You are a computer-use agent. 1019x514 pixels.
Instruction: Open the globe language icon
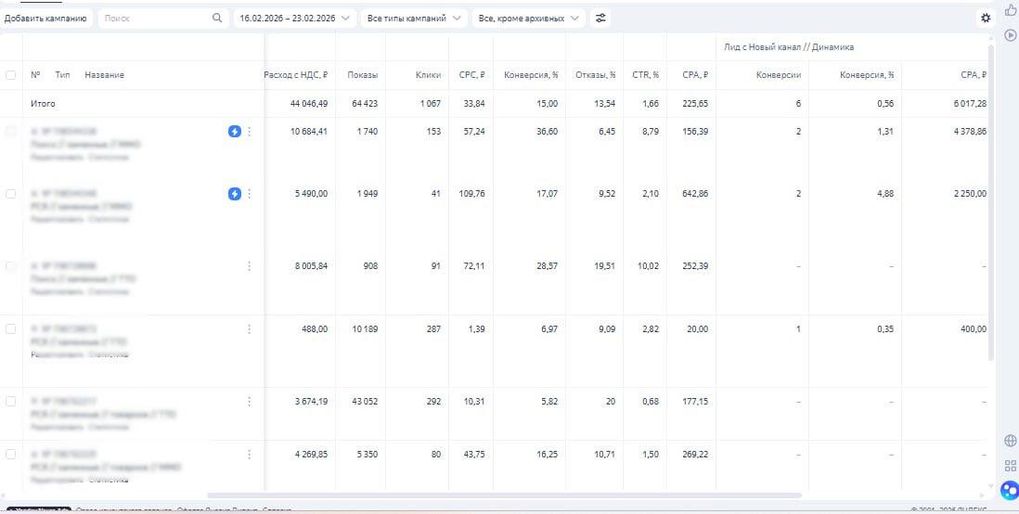[1011, 441]
